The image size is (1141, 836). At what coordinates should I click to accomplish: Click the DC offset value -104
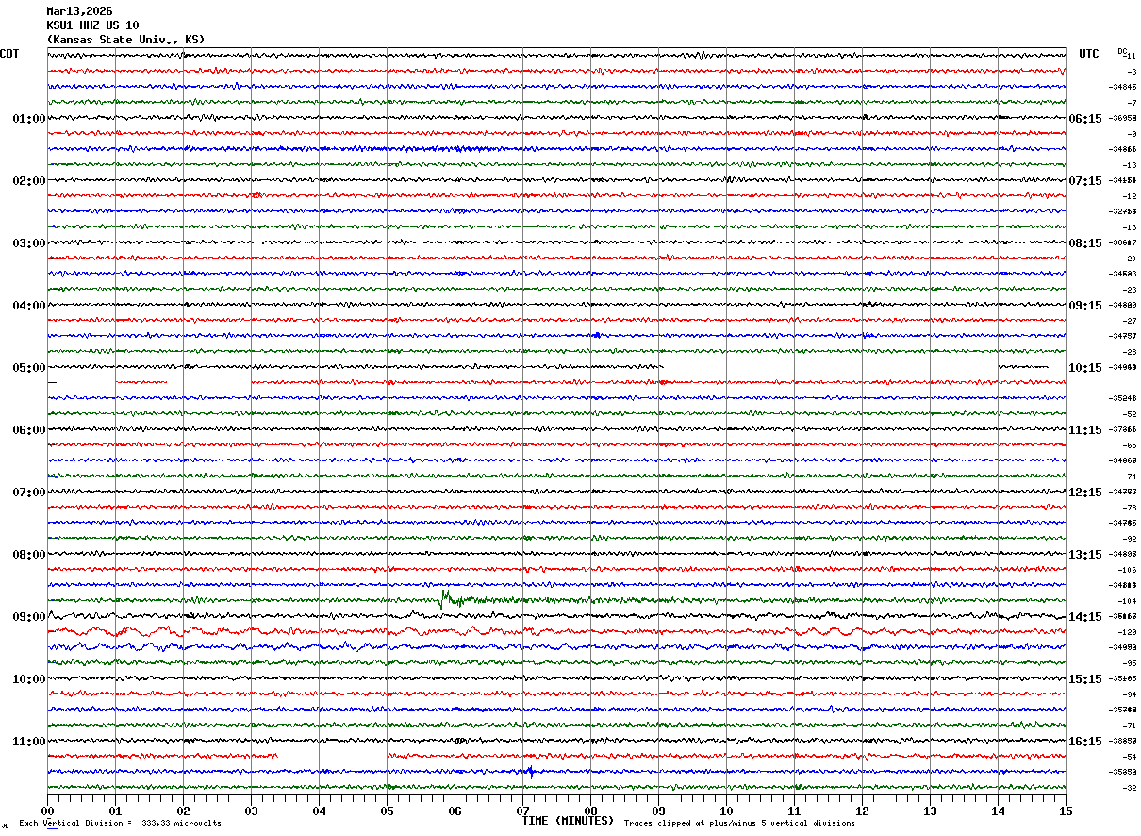coord(1126,601)
